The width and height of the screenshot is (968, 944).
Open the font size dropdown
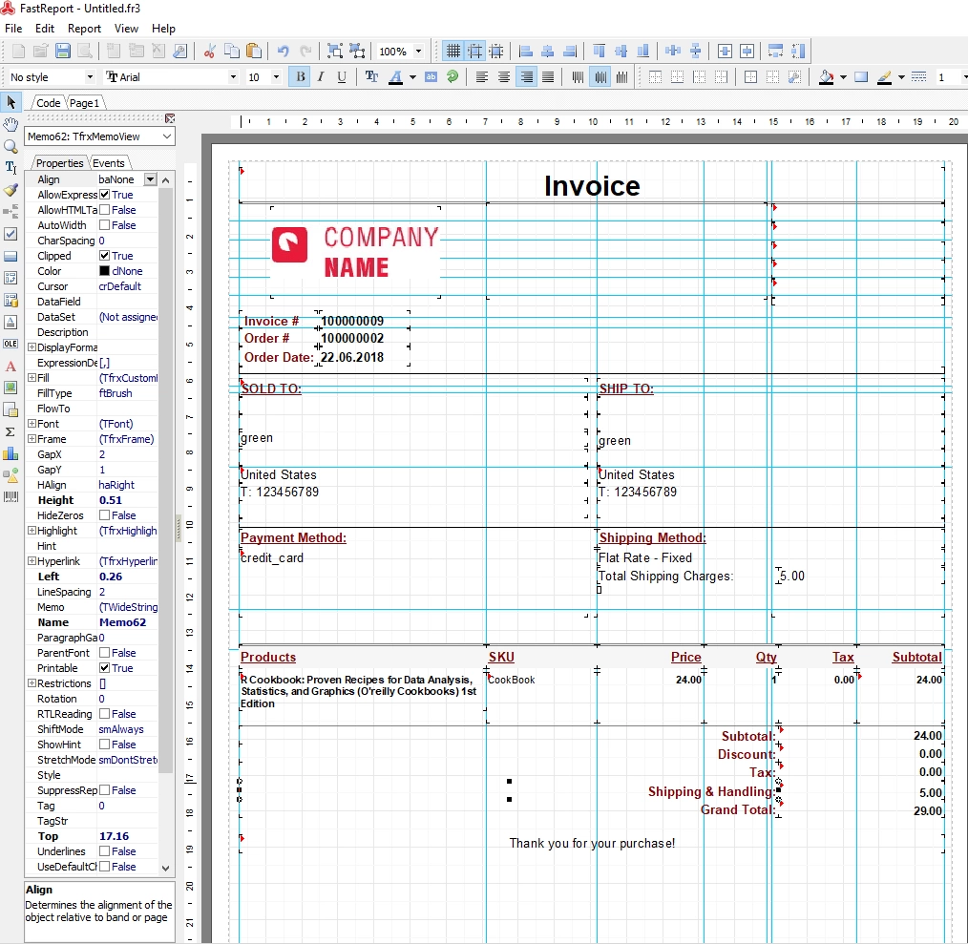276,77
